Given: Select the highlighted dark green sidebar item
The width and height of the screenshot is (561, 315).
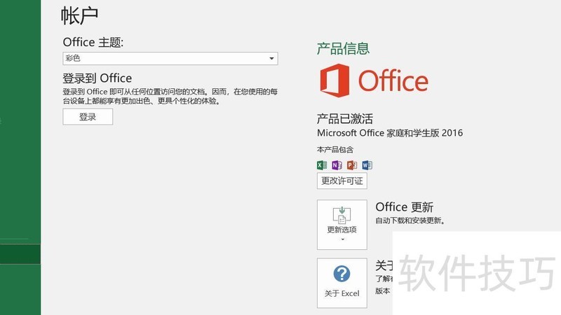Looking at the screenshot, I should (x=20, y=254).
